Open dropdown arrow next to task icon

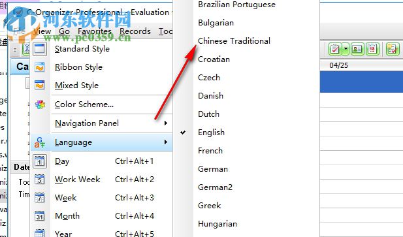click(346, 49)
